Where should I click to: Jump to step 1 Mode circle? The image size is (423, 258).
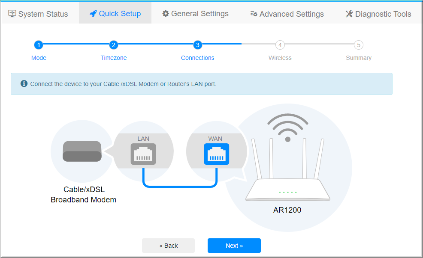pyautogui.click(x=39, y=45)
